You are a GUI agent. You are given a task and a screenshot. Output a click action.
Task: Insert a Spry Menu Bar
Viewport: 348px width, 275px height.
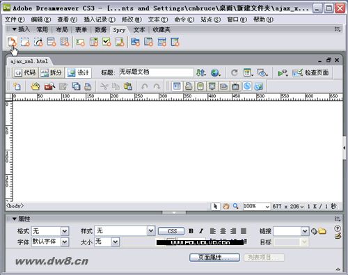tap(135, 42)
